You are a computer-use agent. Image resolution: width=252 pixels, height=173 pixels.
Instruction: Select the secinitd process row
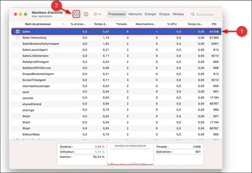point(116,98)
